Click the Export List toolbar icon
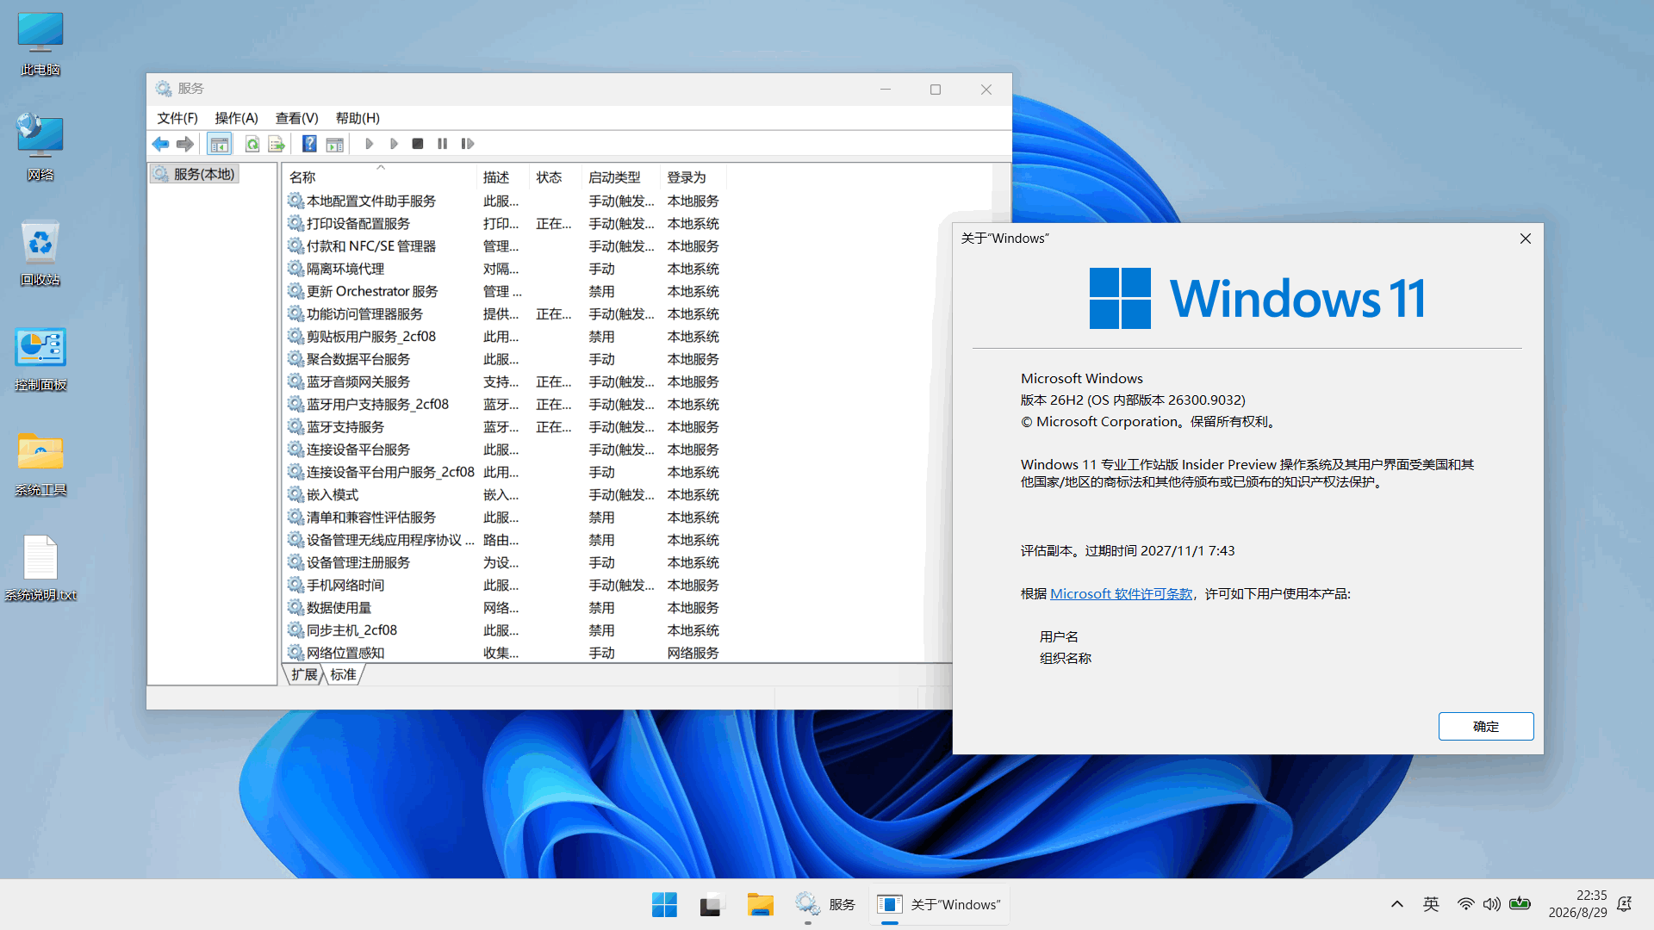 pos(277,144)
